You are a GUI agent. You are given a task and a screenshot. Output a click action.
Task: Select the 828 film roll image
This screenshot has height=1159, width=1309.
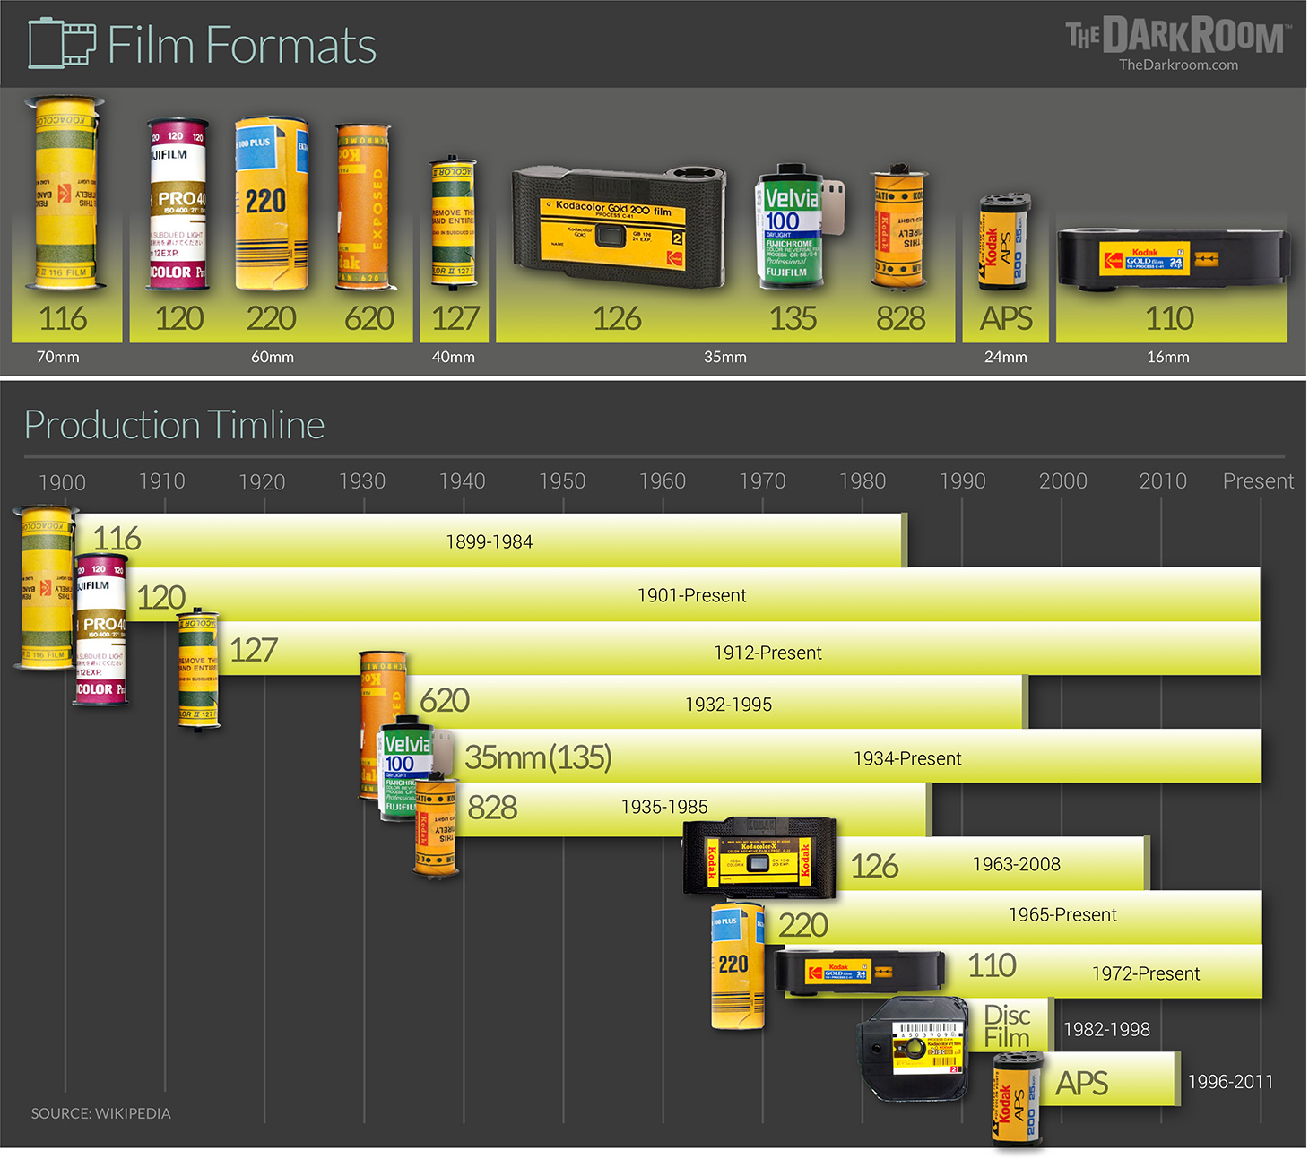[897, 226]
